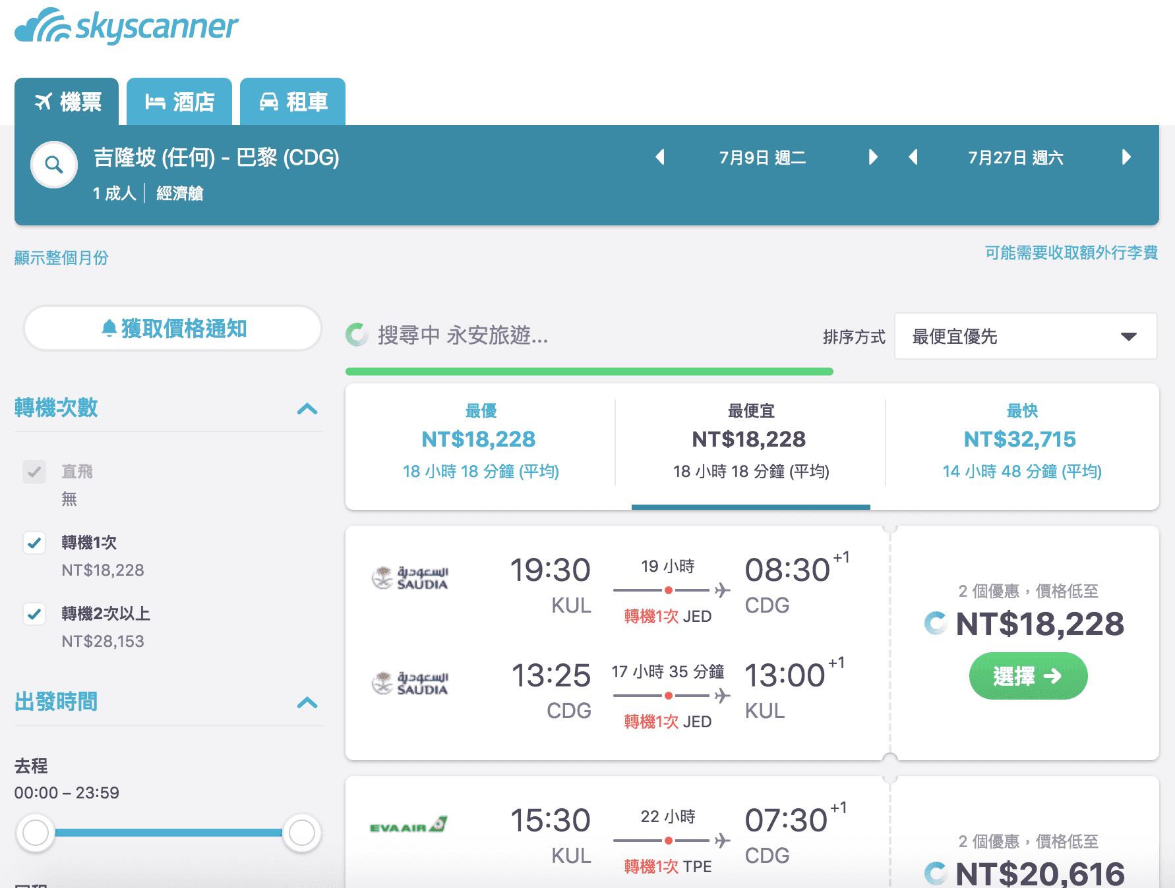The image size is (1175, 888).
Task: Click the 15:30 departure time of EVA Air flight
Action: pyautogui.click(x=551, y=820)
